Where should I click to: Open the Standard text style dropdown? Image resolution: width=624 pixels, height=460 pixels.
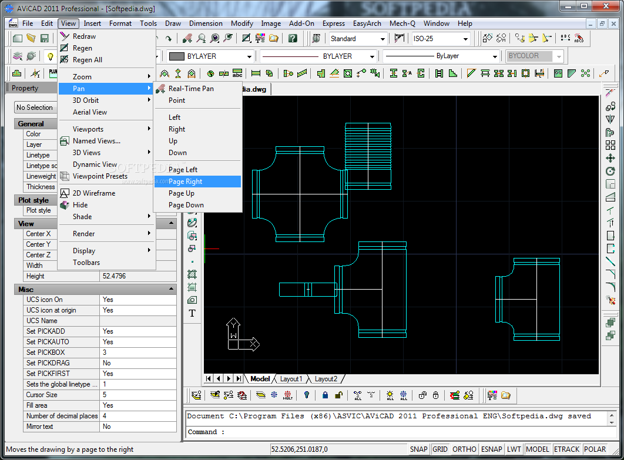coord(383,39)
